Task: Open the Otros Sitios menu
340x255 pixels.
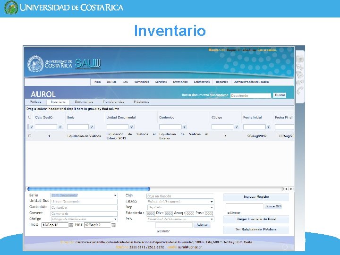Action: (x=180, y=82)
